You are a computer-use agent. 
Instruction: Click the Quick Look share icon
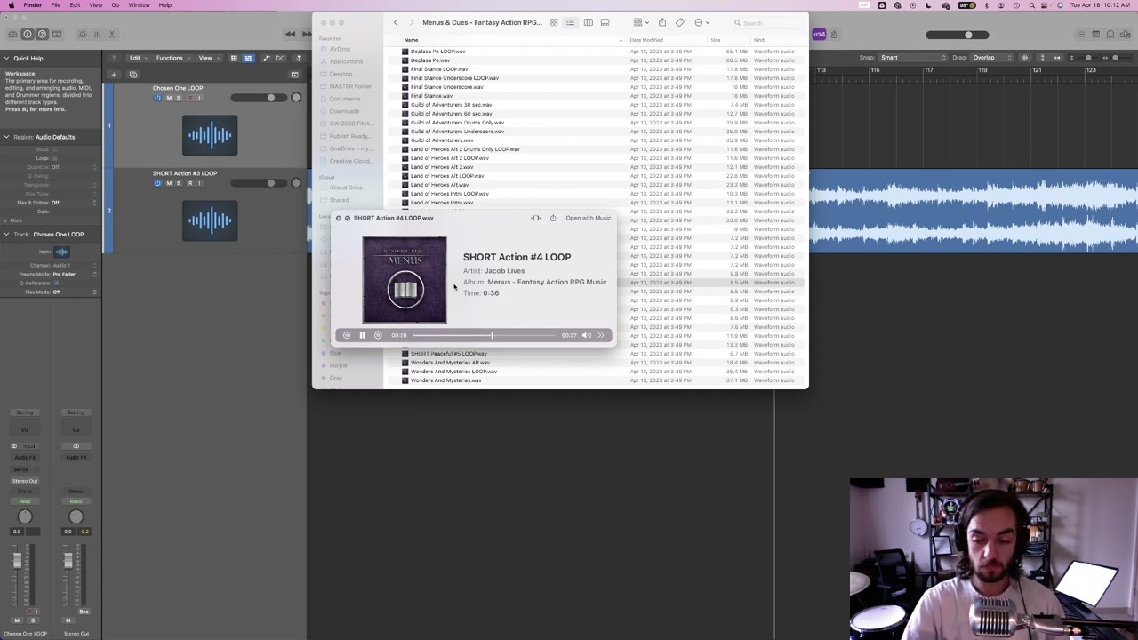point(553,218)
